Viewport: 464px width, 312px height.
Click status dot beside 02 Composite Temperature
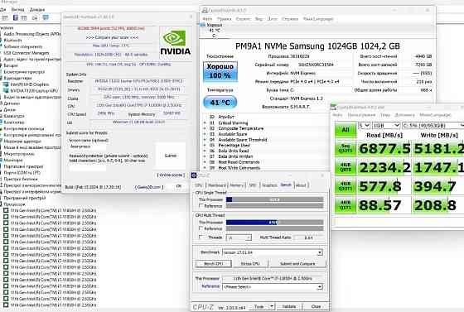click(x=205, y=128)
